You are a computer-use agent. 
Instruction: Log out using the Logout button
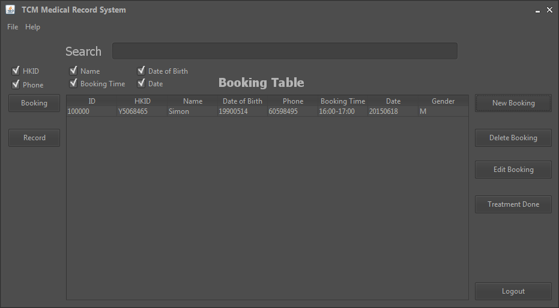(513, 291)
